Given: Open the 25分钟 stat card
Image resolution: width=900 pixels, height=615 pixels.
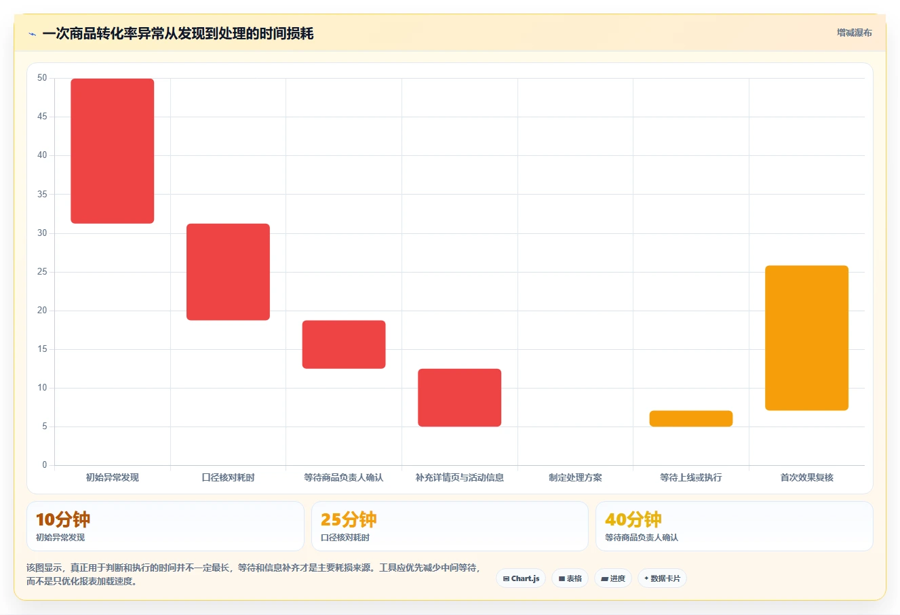Looking at the screenshot, I should 450,526.
